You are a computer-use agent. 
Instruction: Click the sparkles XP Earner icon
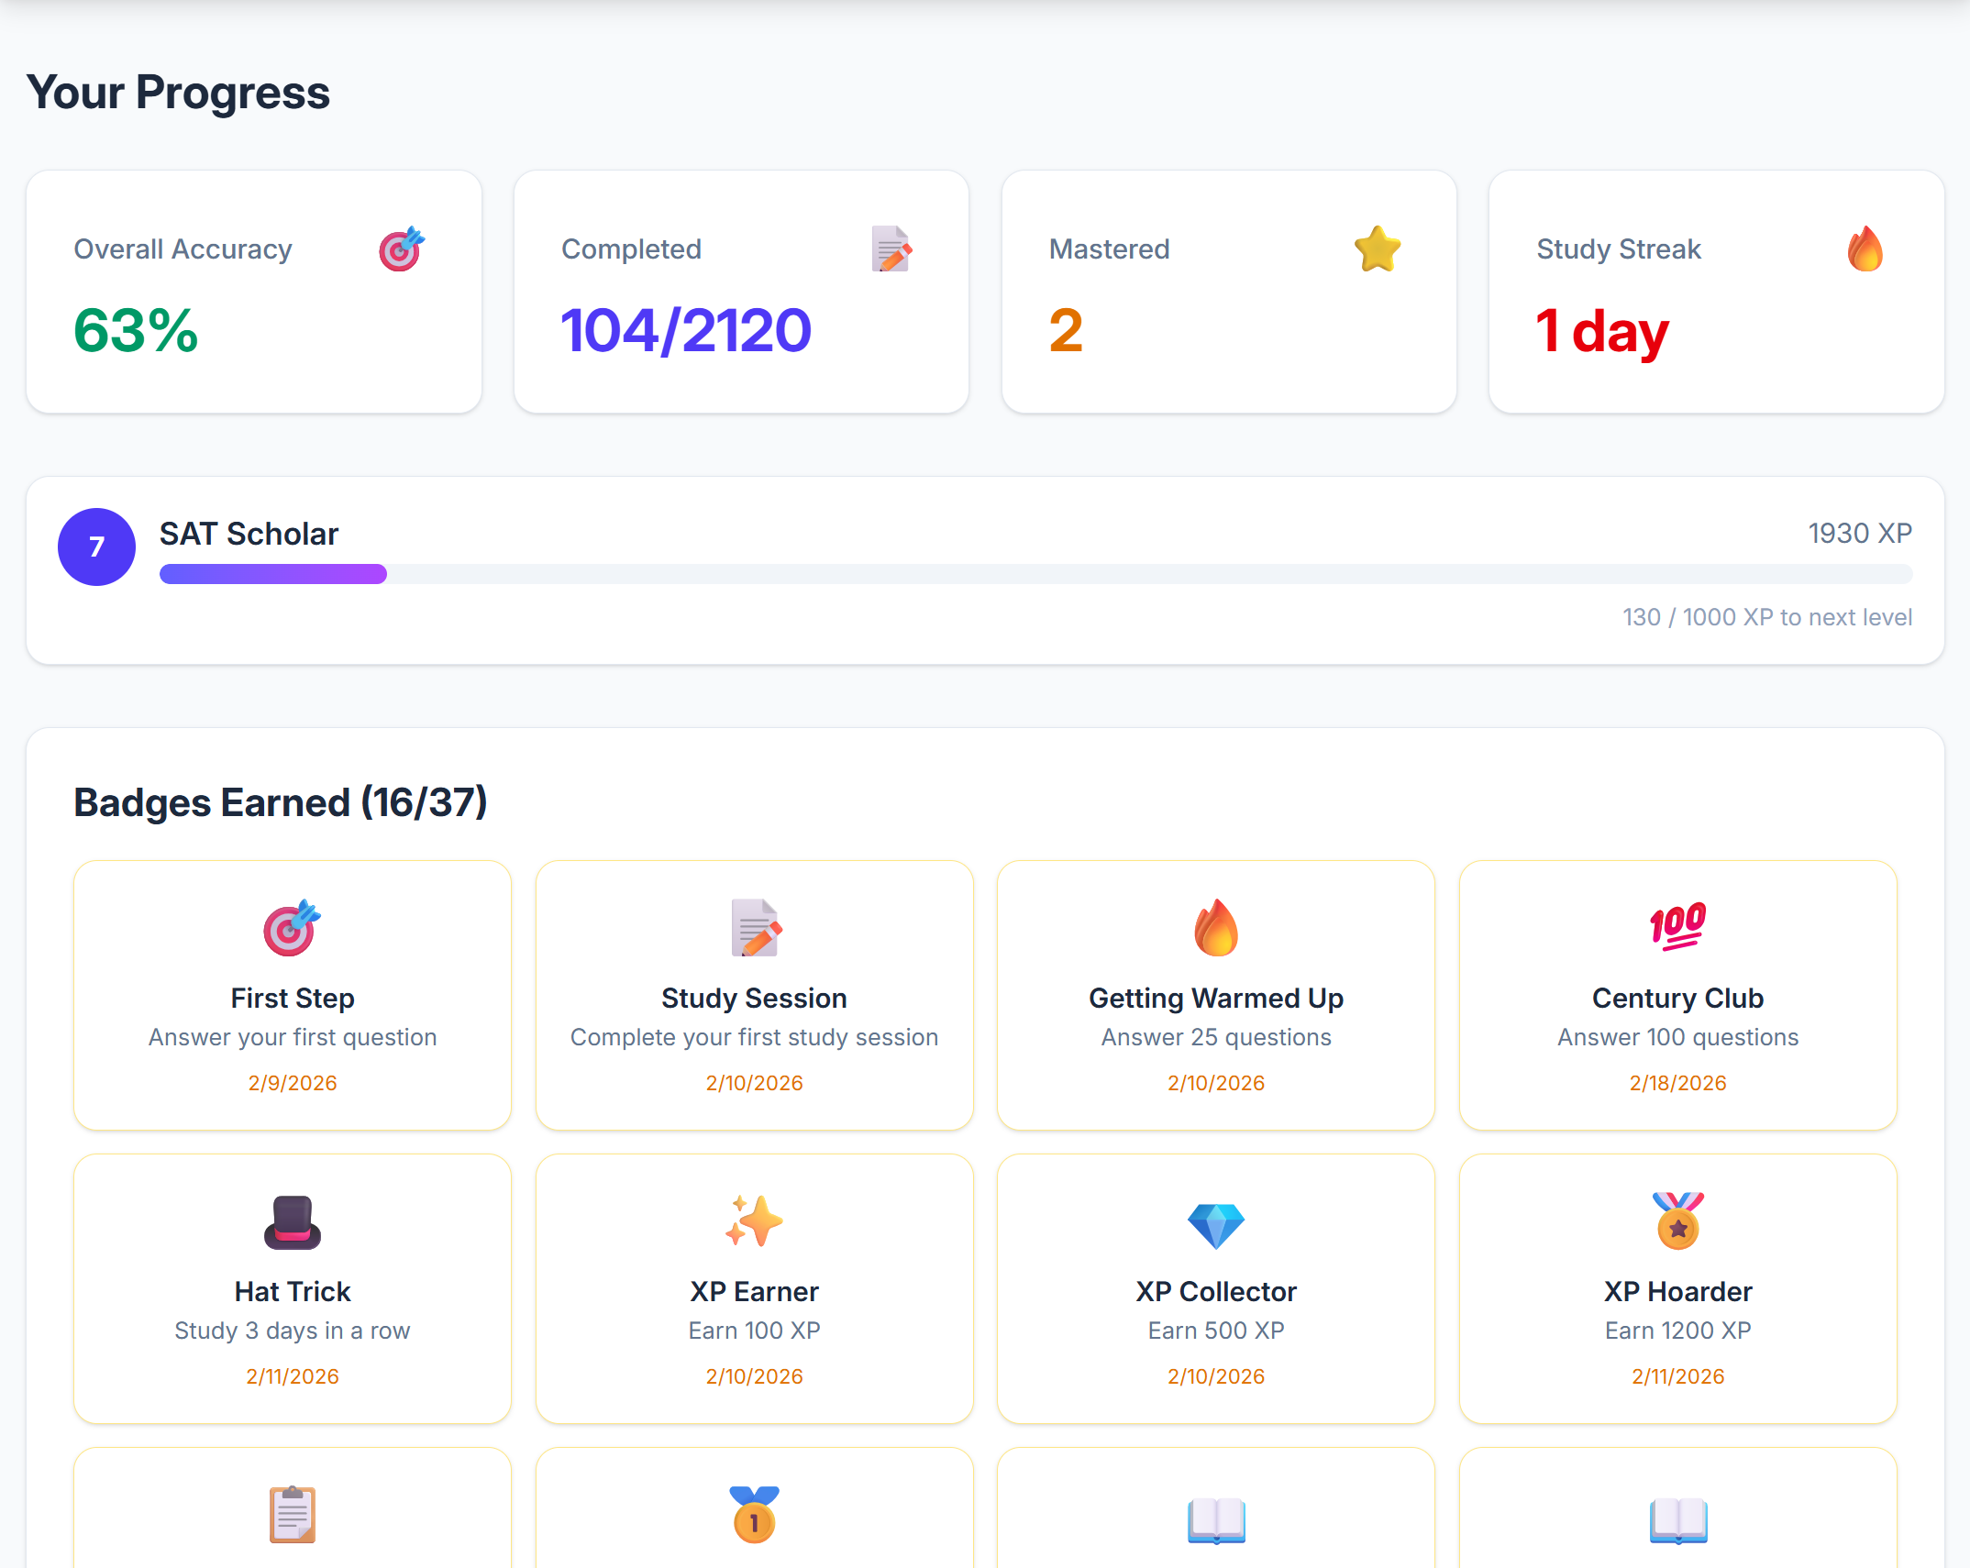click(754, 1221)
